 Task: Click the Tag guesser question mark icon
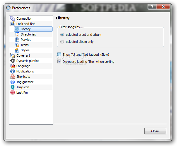[x=13, y=82]
